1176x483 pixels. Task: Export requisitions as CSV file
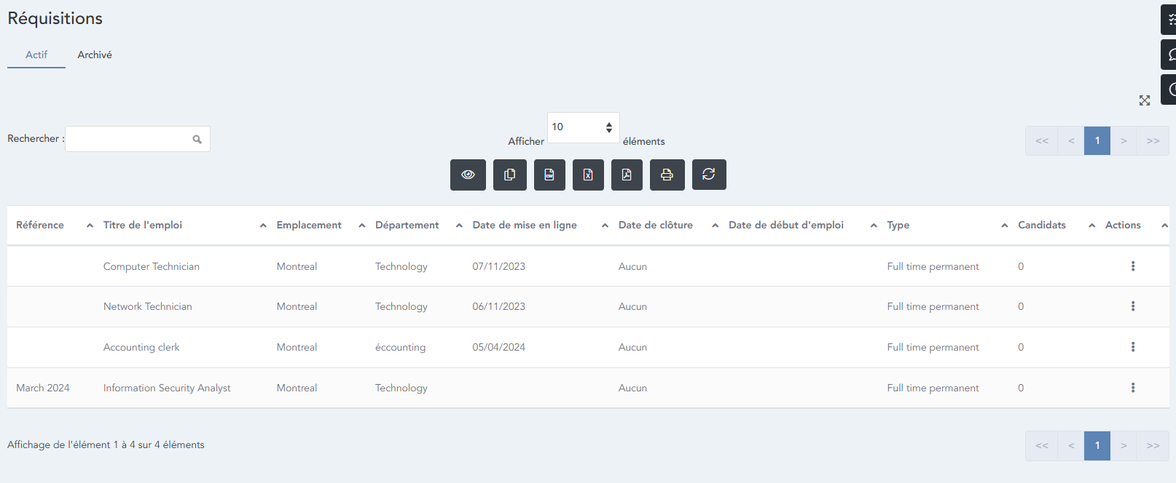(x=549, y=175)
